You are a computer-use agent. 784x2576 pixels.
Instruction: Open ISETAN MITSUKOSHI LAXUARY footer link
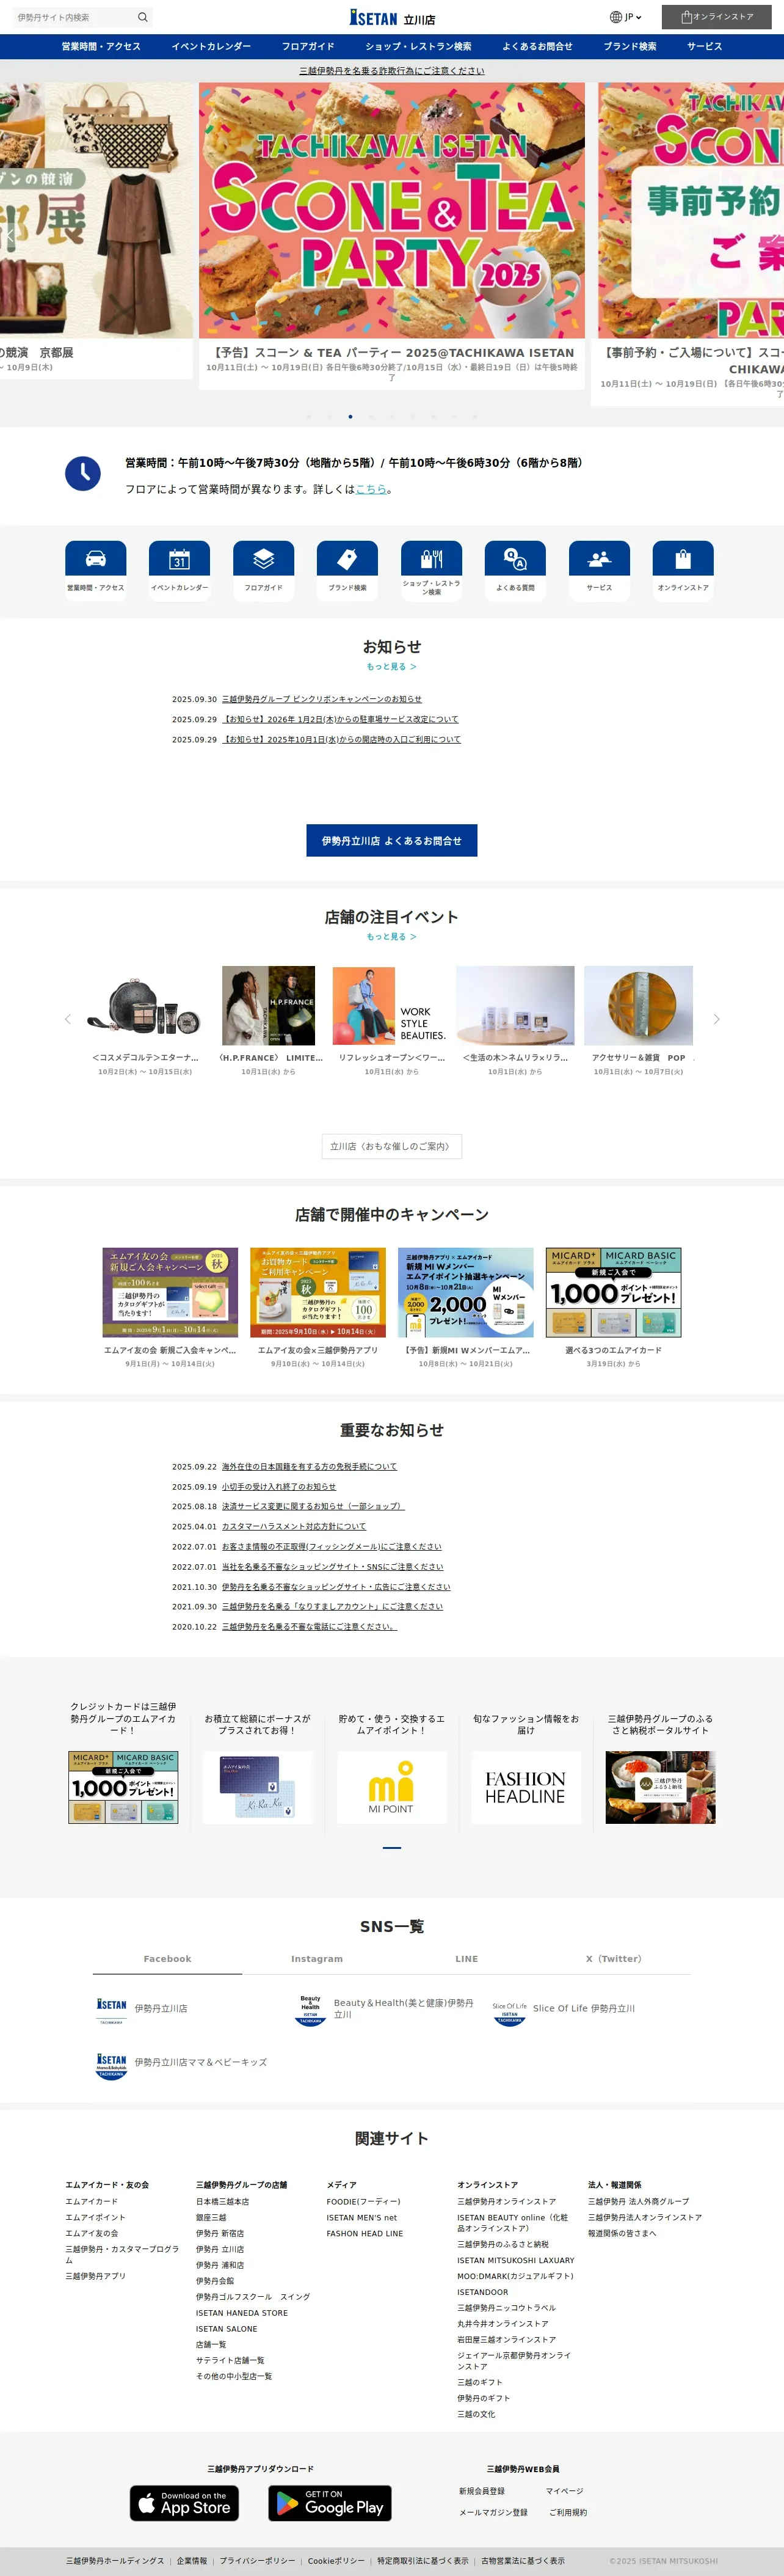[515, 2260]
